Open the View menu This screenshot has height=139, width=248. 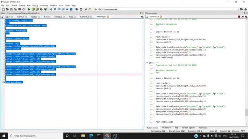(67, 5)
